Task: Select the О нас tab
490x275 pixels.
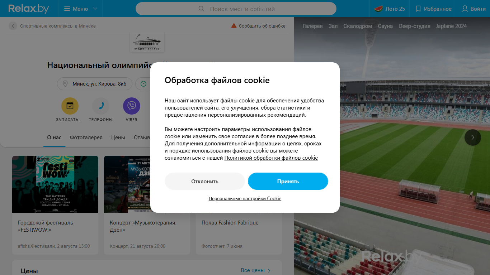Action: [54, 137]
